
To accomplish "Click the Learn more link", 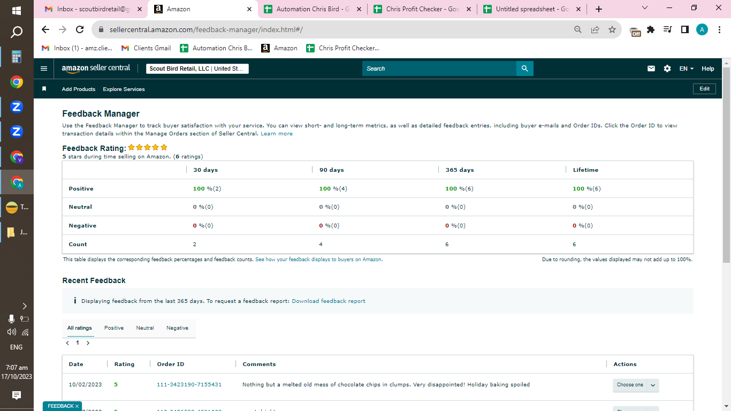I will point(277,134).
